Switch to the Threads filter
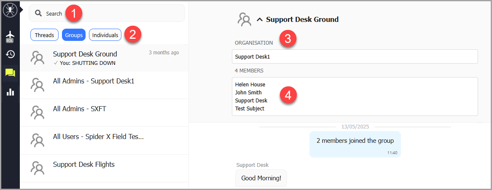 (x=44, y=35)
